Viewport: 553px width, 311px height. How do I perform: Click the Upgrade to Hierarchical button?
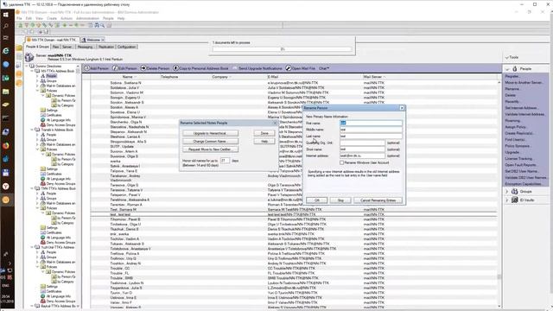click(210, 133)
